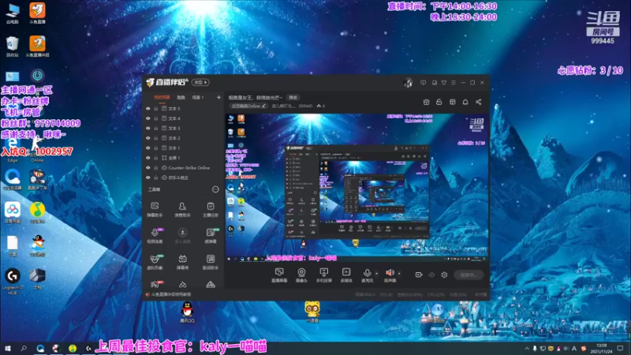Open the layout grid icon above preview
Screen dimensions: 631x355
[452, 102]
